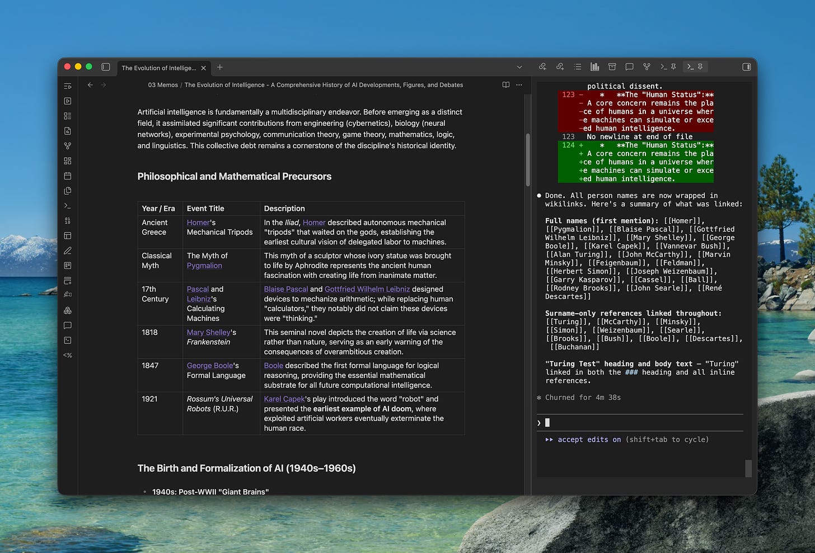The height and width of the screenshot is (553, 815).
Task: Navigate back with the left arrow
Action: [x=90, y=85]
